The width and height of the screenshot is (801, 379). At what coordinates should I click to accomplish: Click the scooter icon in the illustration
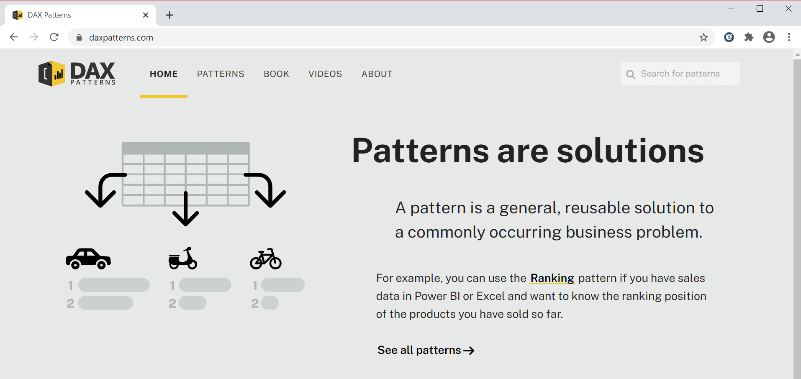(x=183, y=259)
